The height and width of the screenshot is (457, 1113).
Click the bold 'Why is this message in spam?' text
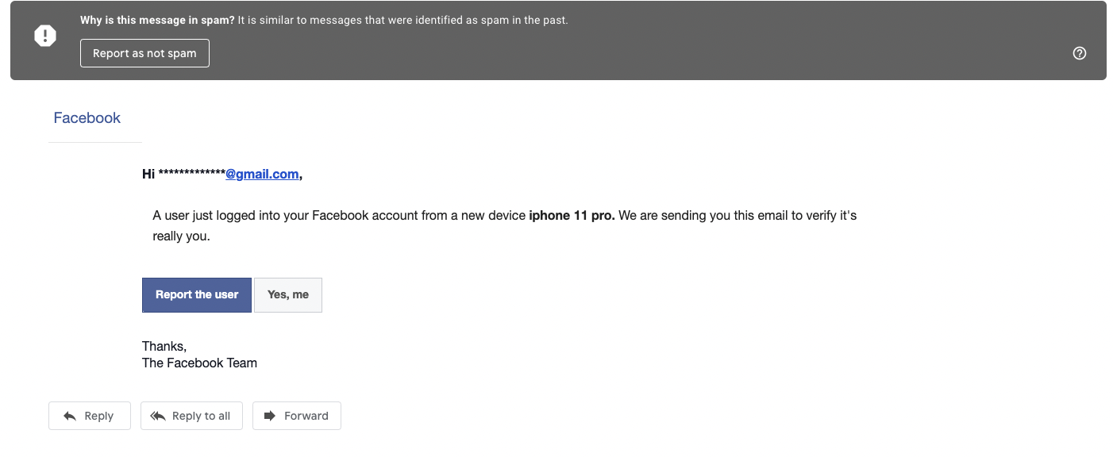point(157,21)
